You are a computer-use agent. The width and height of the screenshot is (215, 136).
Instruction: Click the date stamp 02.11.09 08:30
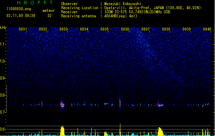click(x=21, y=16)
